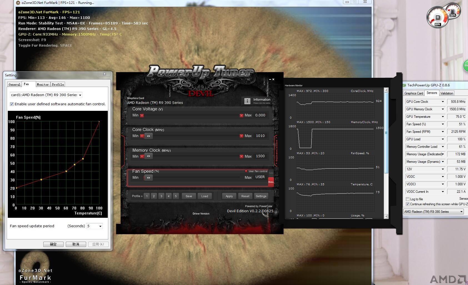Click fan curve point at 60°C

click(66, 171)
